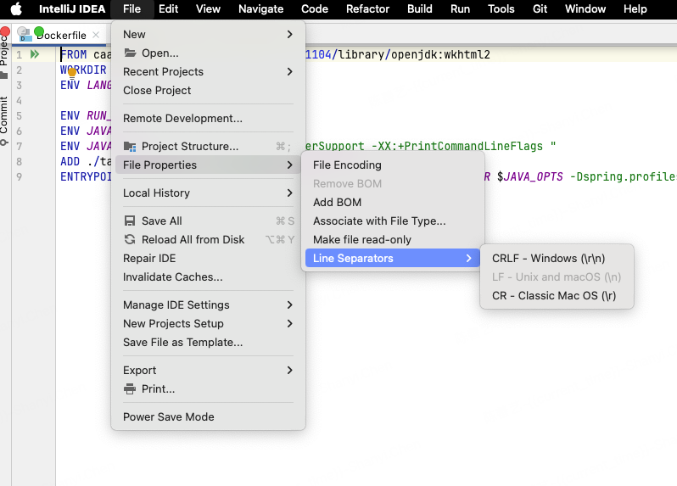677x486 pixels.
Task: Open the View menu
Action: click(x=208, y=8)
